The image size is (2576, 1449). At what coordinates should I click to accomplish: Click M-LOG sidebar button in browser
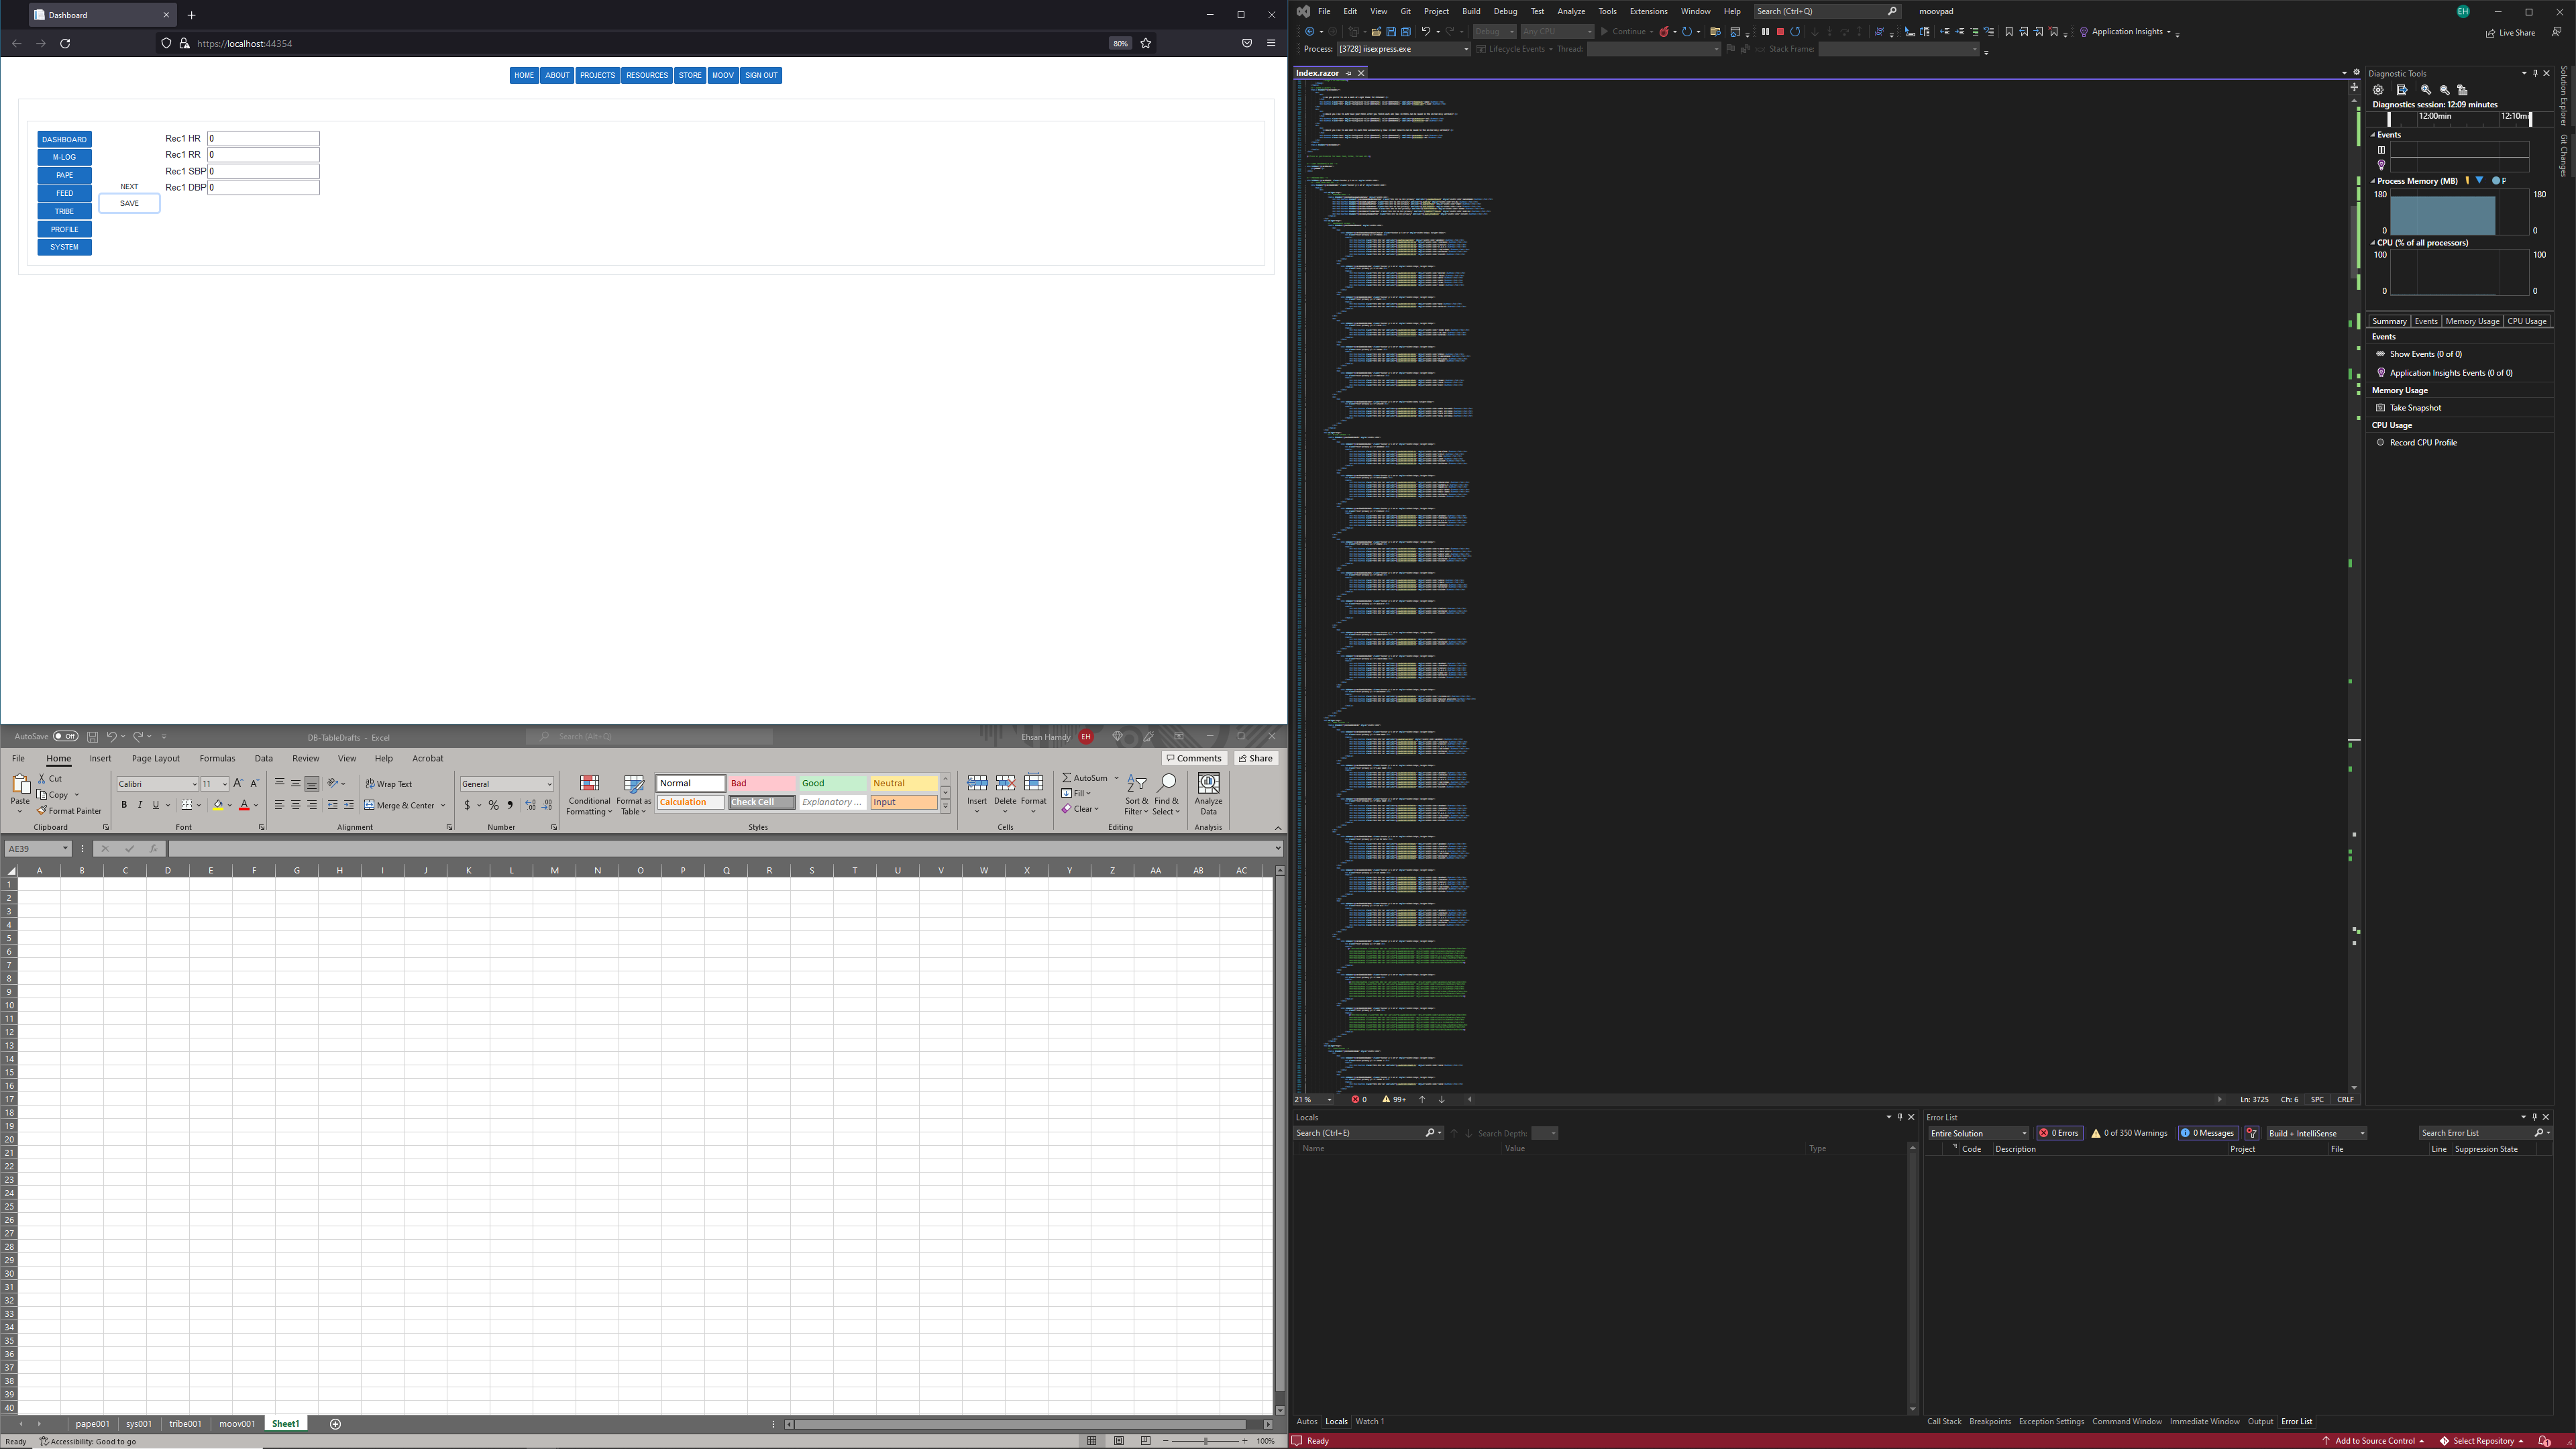point(64,157)
